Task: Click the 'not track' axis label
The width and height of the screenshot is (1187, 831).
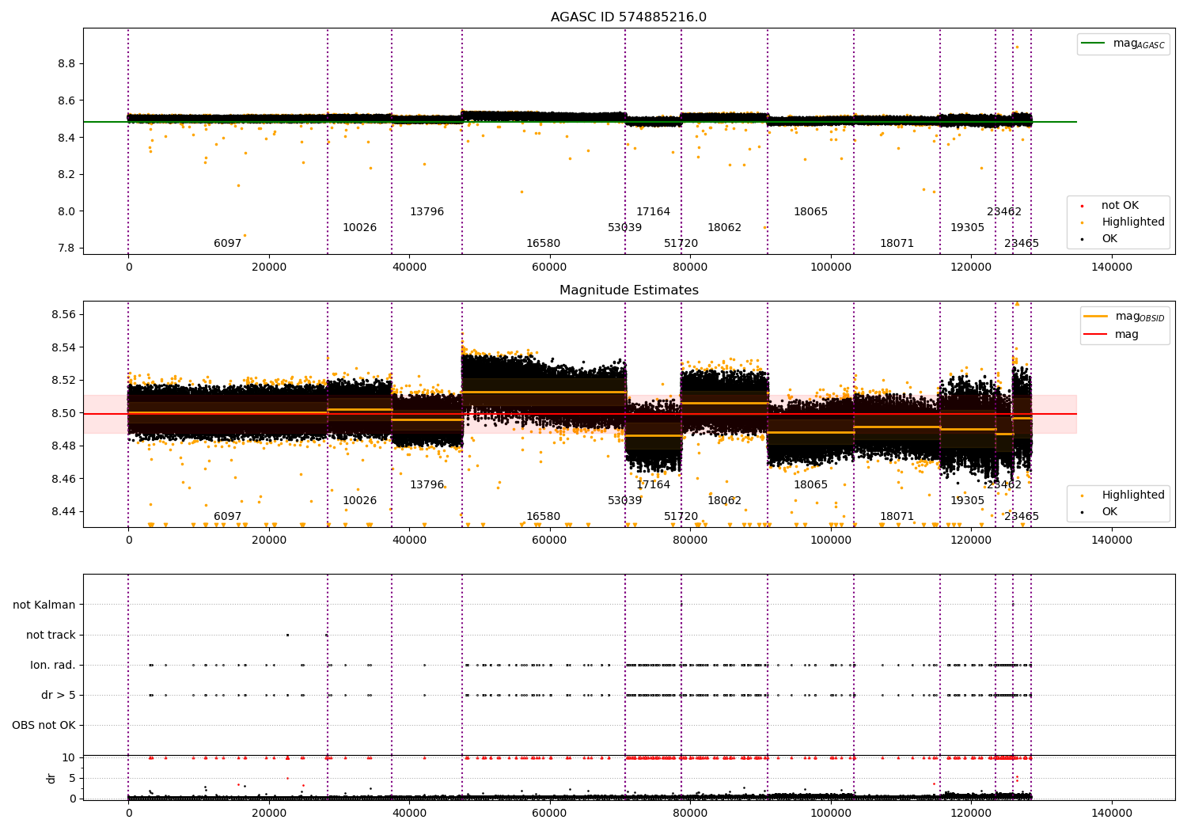Action: (x=51, y=636)
